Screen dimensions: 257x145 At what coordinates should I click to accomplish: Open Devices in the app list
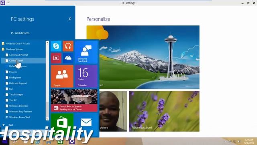(13, 72)
